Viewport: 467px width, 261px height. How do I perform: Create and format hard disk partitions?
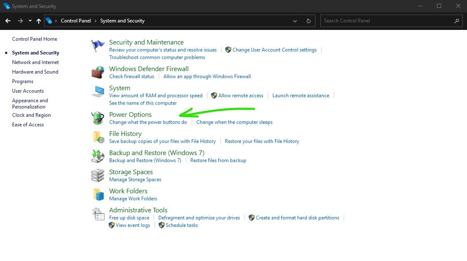(297, 218)
